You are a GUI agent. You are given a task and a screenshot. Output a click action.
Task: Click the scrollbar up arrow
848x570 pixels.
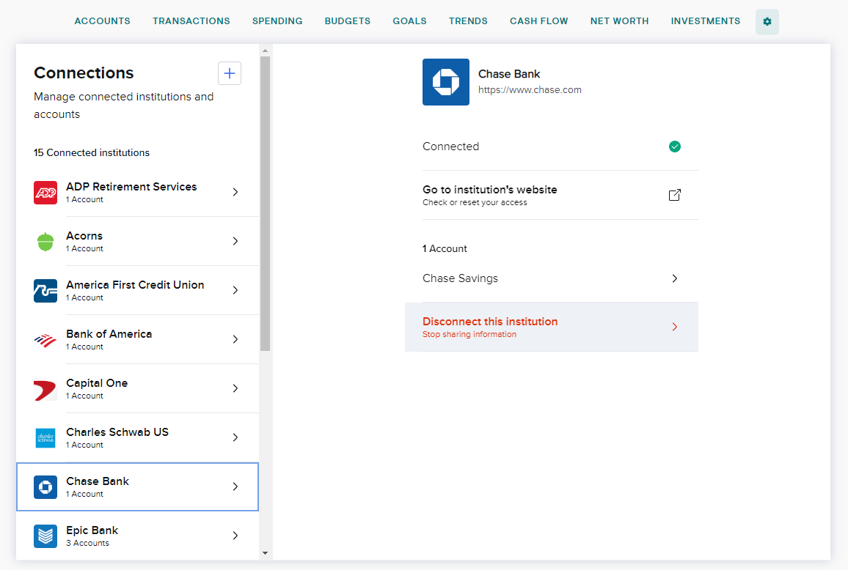click(265, 51)
